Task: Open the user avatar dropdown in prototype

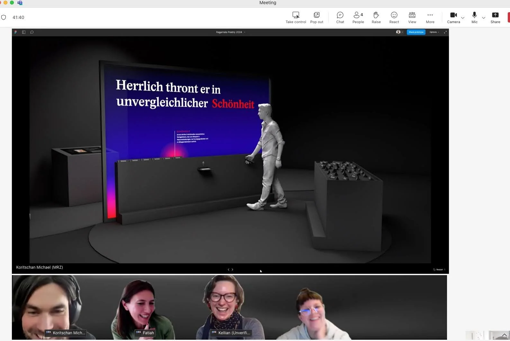Action: click(x=399, y=32)
